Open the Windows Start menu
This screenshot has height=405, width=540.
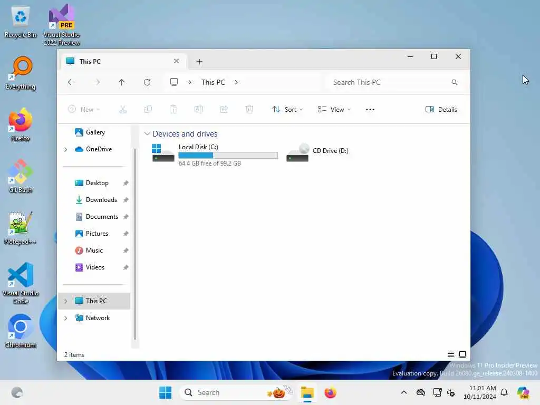click(165, 392)
